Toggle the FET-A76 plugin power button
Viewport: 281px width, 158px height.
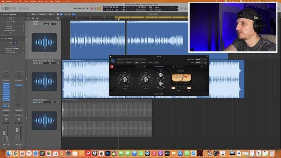click(113, 61)
